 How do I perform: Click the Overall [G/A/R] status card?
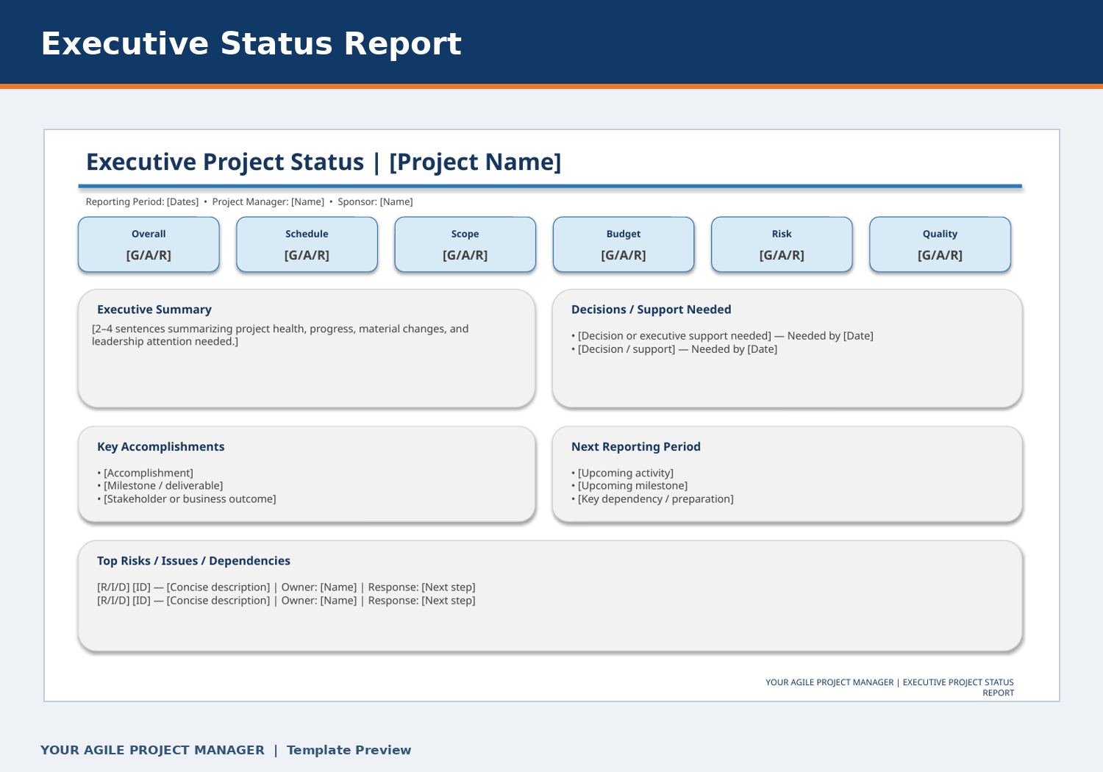[149, 244]
